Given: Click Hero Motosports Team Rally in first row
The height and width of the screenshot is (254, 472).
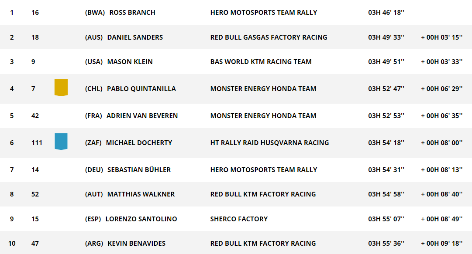Looking at the screenshot, I should coord(264,13).
